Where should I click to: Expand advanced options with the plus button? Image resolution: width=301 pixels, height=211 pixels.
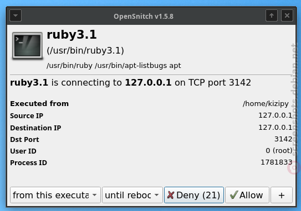point(282,195)
